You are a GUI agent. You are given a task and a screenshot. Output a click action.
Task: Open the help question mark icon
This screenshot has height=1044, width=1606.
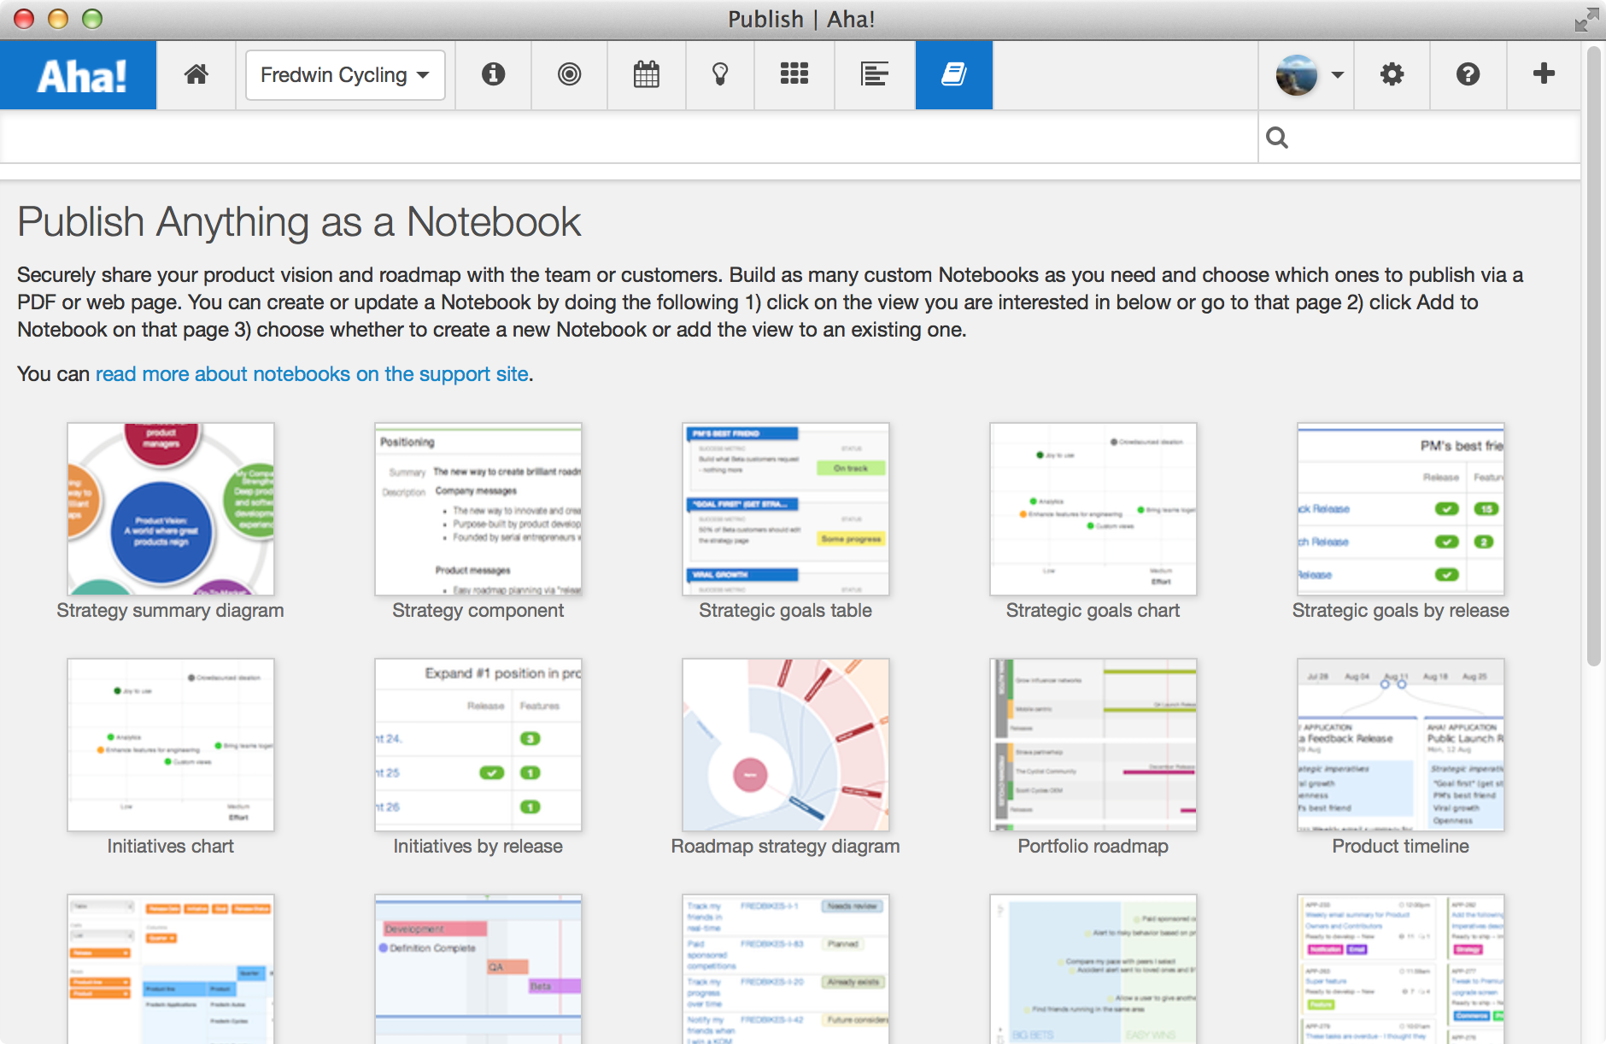tap(1468, 75)
